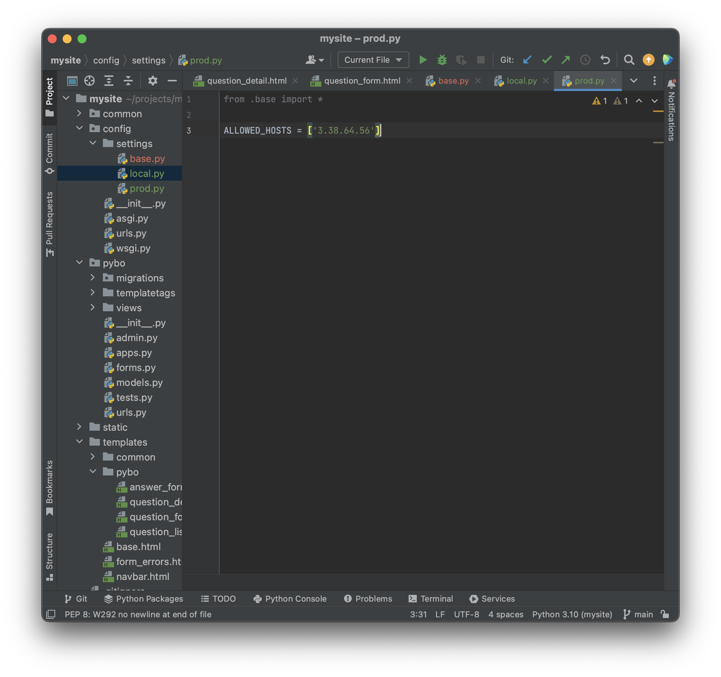
Task: Switch to question_form.html editor tab
Action: click(x=362, y=81)
